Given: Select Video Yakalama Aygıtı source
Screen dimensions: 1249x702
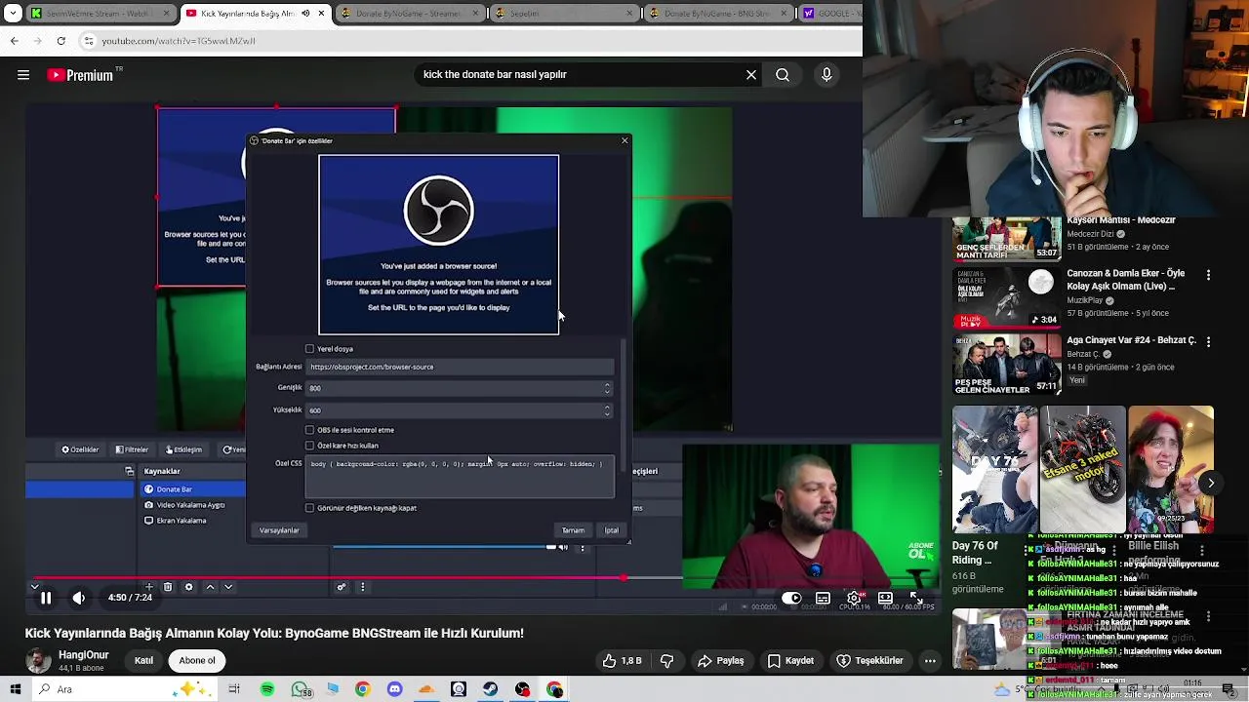Looking at the screenshot, I should coord(190,505).
